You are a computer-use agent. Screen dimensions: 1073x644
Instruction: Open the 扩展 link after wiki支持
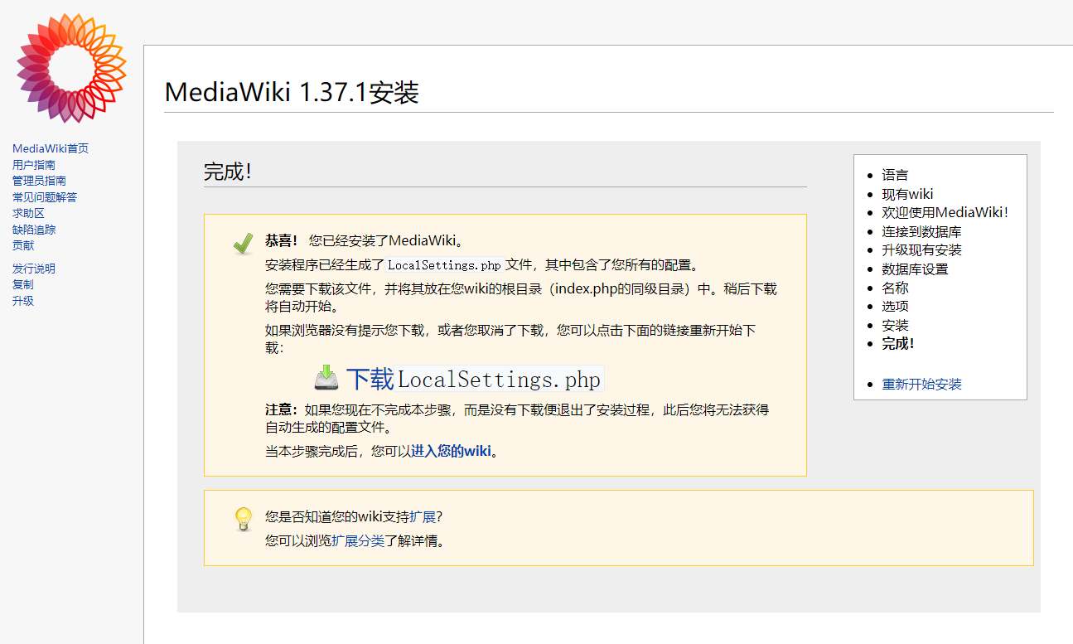click(423, 516)
